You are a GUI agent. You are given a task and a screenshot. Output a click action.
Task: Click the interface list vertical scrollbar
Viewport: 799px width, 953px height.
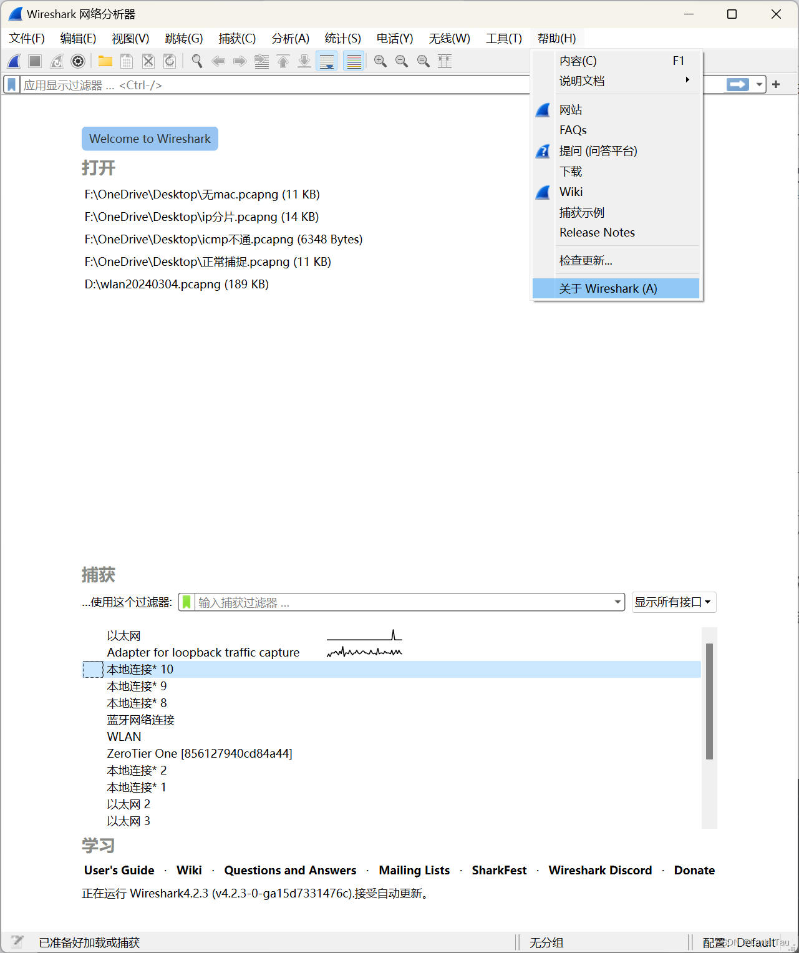pos(709,701)
